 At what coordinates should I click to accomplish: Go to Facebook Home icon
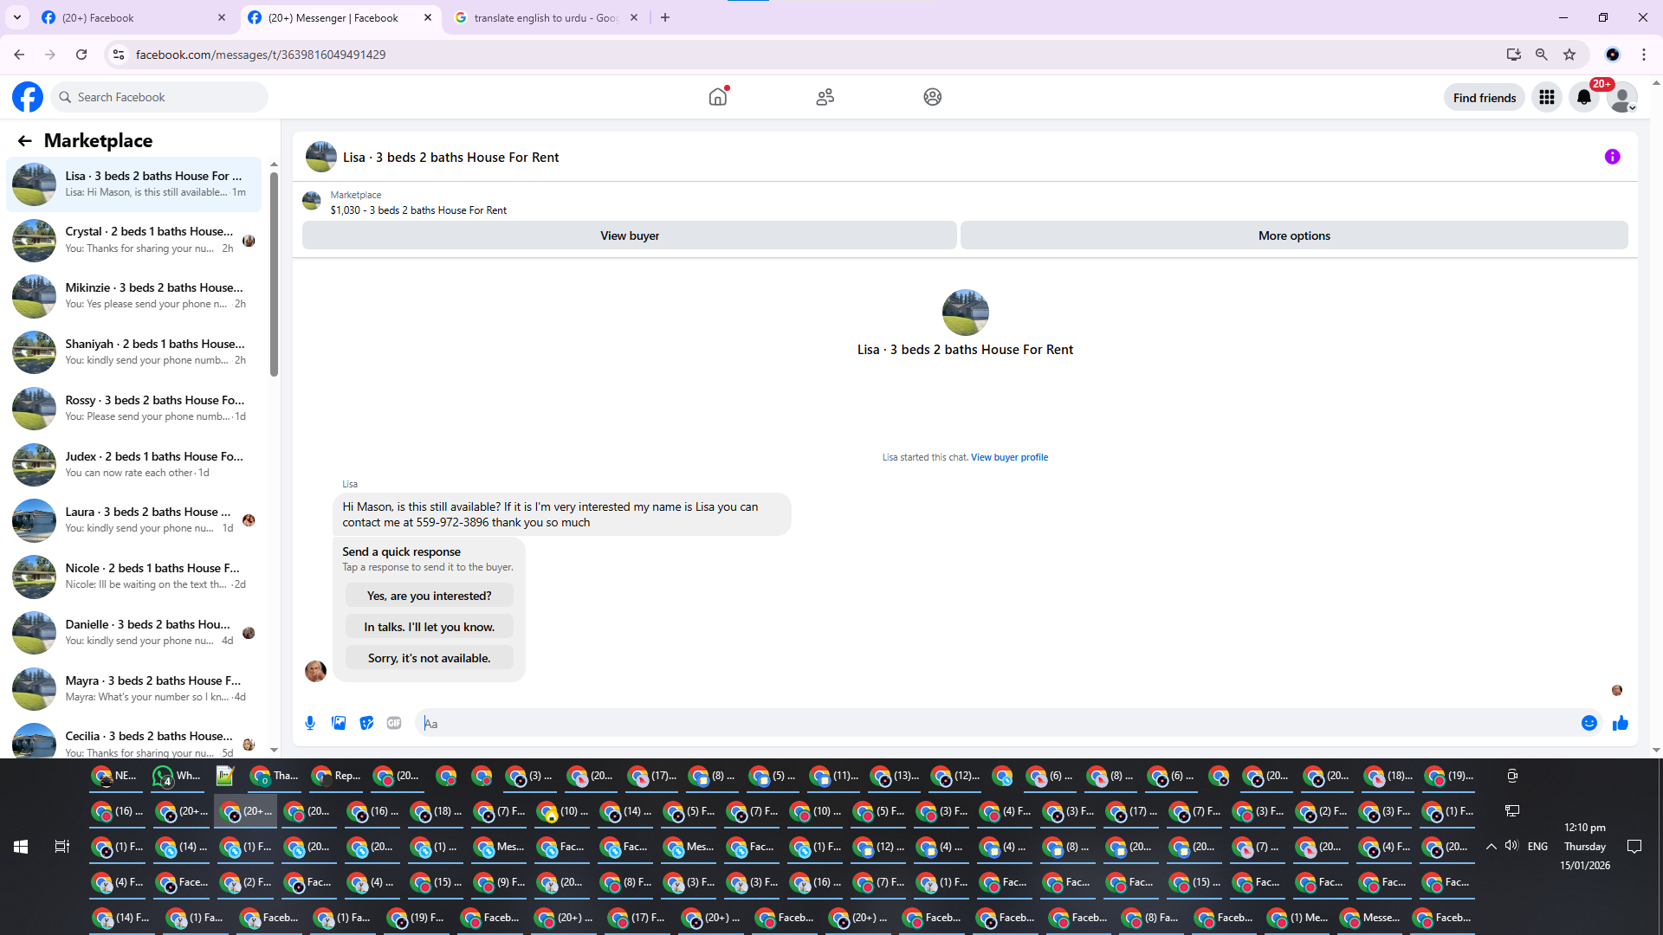[x=718, y=97]
